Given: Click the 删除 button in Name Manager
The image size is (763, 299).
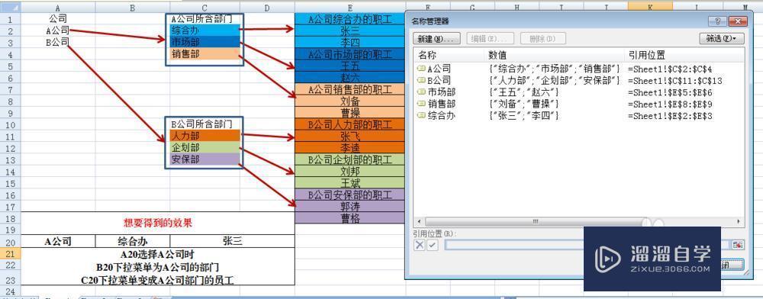Looking at the screenshot, I should pos(543,39).
